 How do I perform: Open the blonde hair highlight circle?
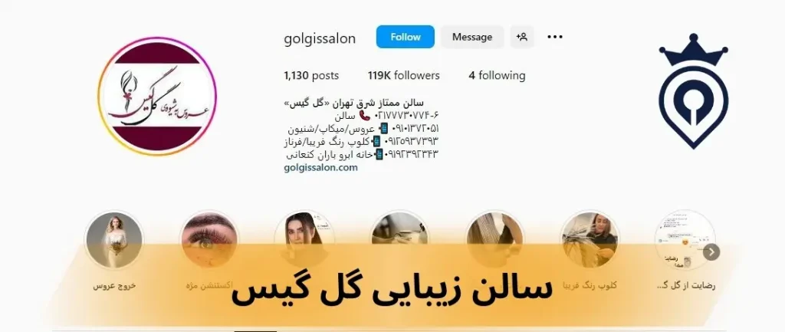(x=494, y=240)
